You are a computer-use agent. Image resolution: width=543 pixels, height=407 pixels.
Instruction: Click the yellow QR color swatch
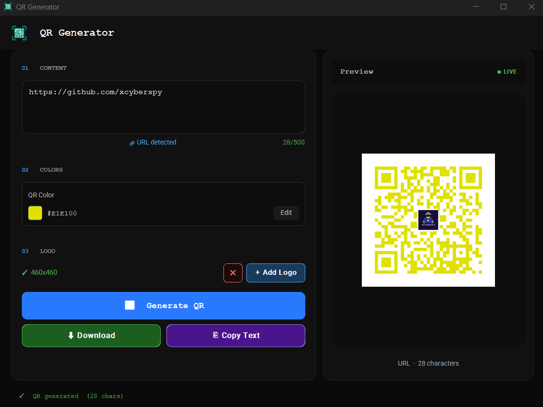(35, 213)
